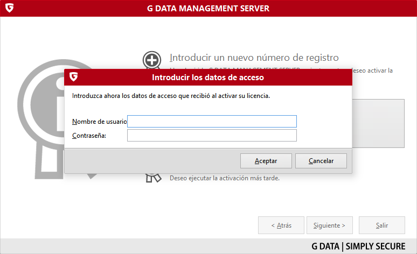Screen dimensions: 417x254
Task: Click the 'G DATA MANAGEMENT SERVER' window title
Action: (x=208, y=8)
